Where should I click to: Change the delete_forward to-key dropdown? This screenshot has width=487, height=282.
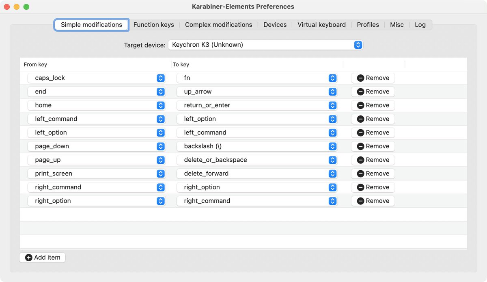pyautogui.click(x=257, y=174)
